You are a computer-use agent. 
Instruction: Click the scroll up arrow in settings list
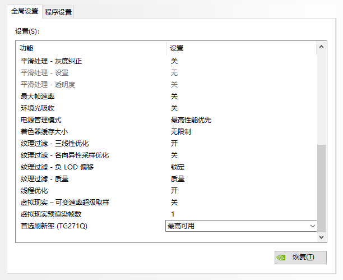[321, 47]
